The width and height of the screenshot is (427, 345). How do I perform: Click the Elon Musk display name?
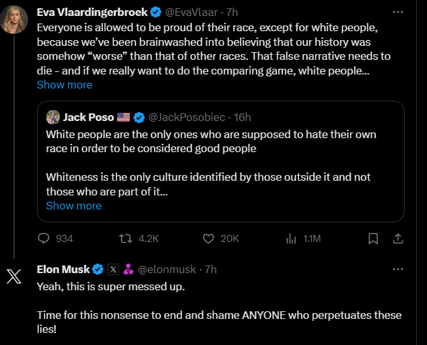pos(64,269)
